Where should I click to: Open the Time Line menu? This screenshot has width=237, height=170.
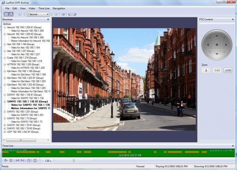tap(43, 8)
